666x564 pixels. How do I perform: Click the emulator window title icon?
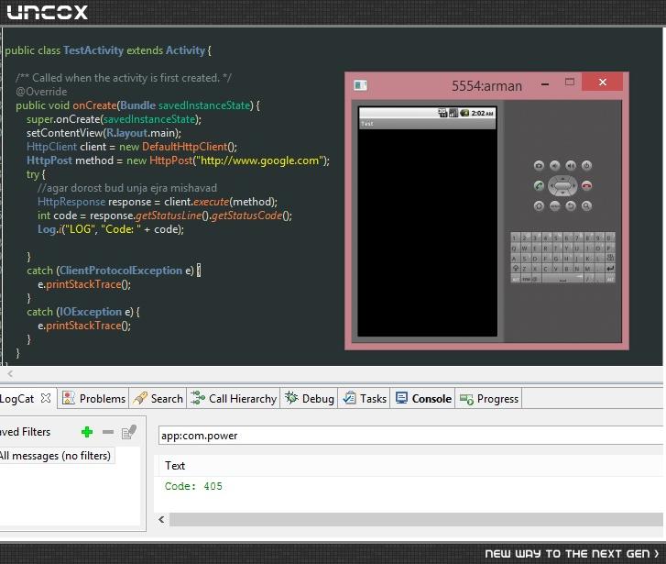pos(361,85)
